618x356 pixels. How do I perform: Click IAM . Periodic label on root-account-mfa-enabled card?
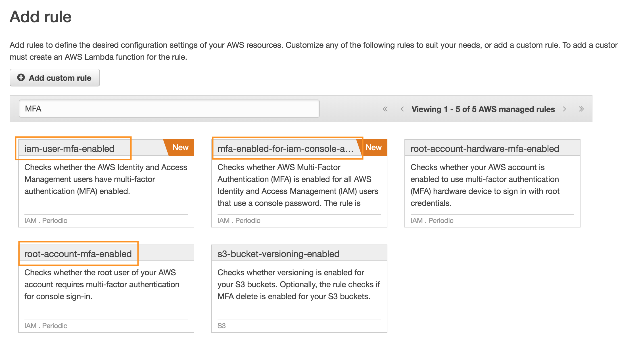tap(46, 326)
